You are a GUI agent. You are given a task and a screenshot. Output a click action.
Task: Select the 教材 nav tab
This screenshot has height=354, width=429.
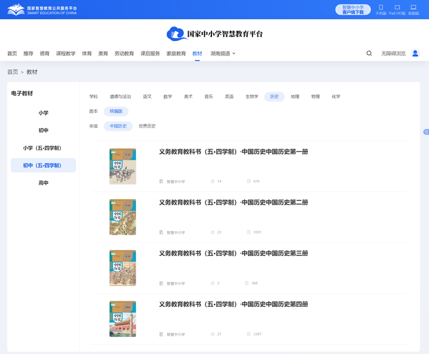(197, 53)
